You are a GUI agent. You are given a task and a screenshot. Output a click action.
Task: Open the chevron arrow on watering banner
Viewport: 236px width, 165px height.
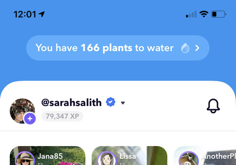pos(197,48)
